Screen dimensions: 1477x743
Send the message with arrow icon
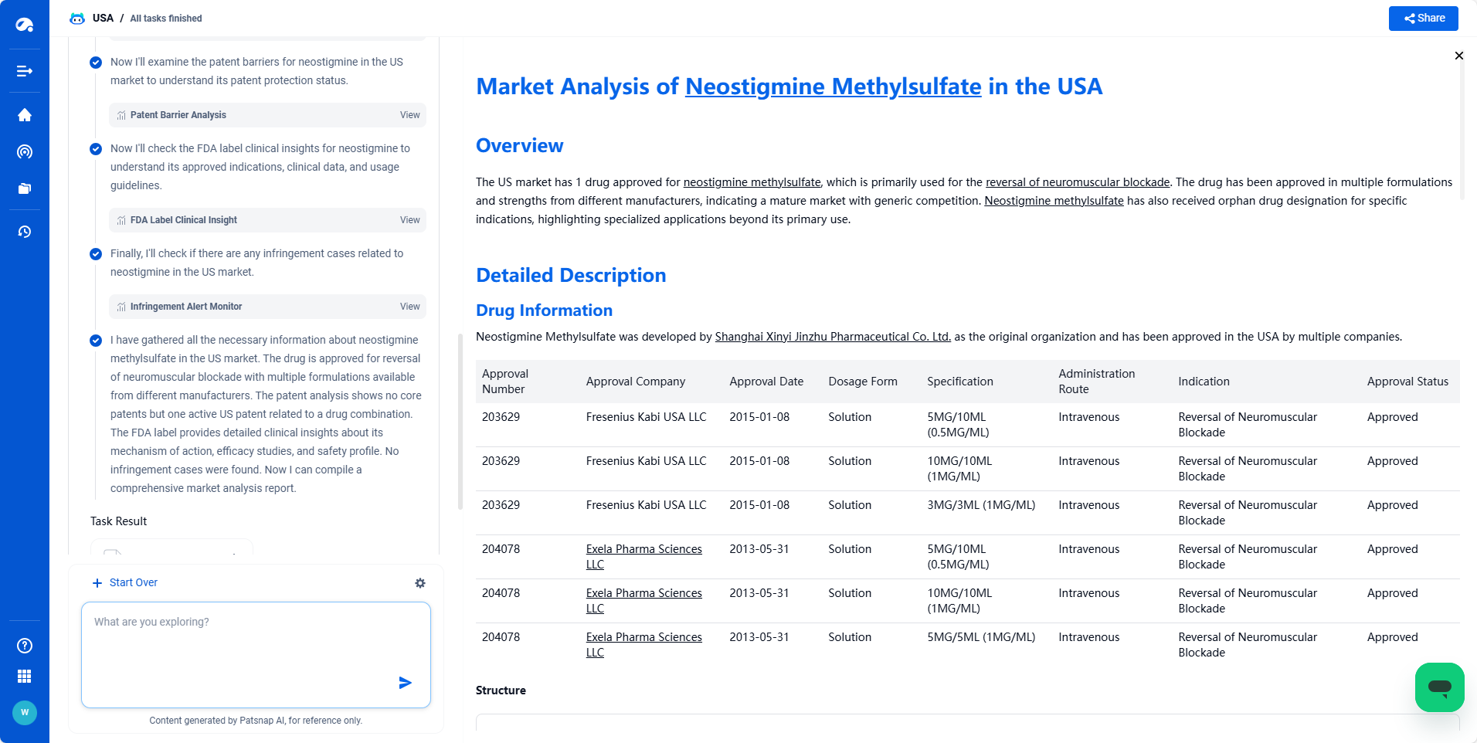point(405,683)
